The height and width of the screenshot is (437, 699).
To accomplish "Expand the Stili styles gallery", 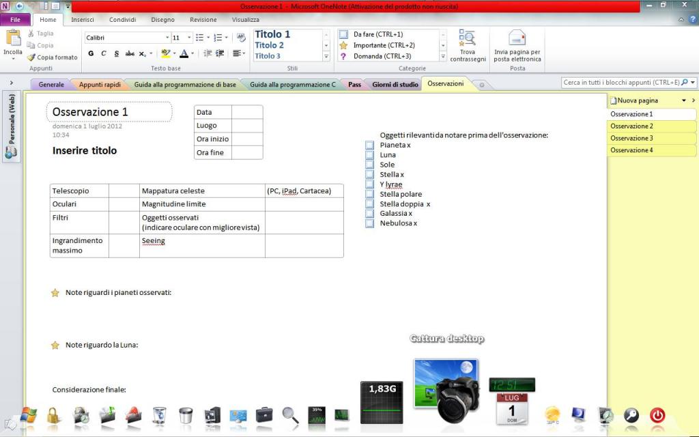I will click(x=326, y=57).
